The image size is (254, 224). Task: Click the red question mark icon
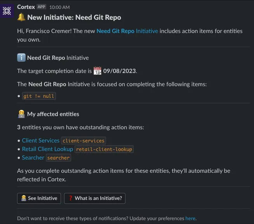pyautogui.click(x=70, y=198)
